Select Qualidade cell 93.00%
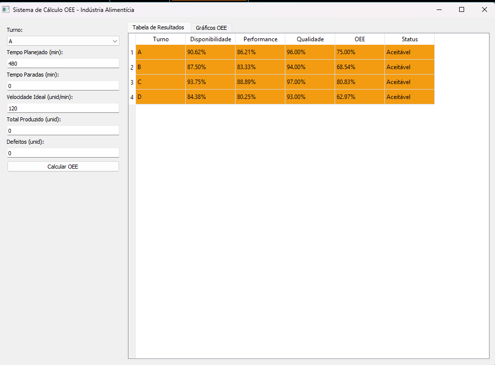 310,97
